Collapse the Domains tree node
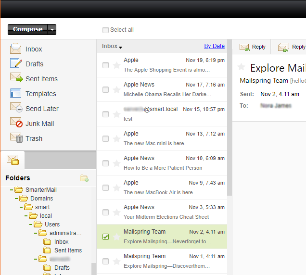 coord(16,199)
